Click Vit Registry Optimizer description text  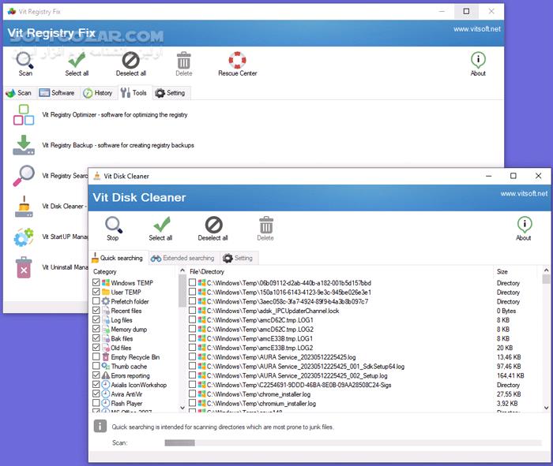click(x=115, y=115)
